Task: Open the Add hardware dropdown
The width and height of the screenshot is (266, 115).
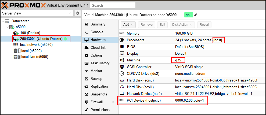Action: [128, 25]
